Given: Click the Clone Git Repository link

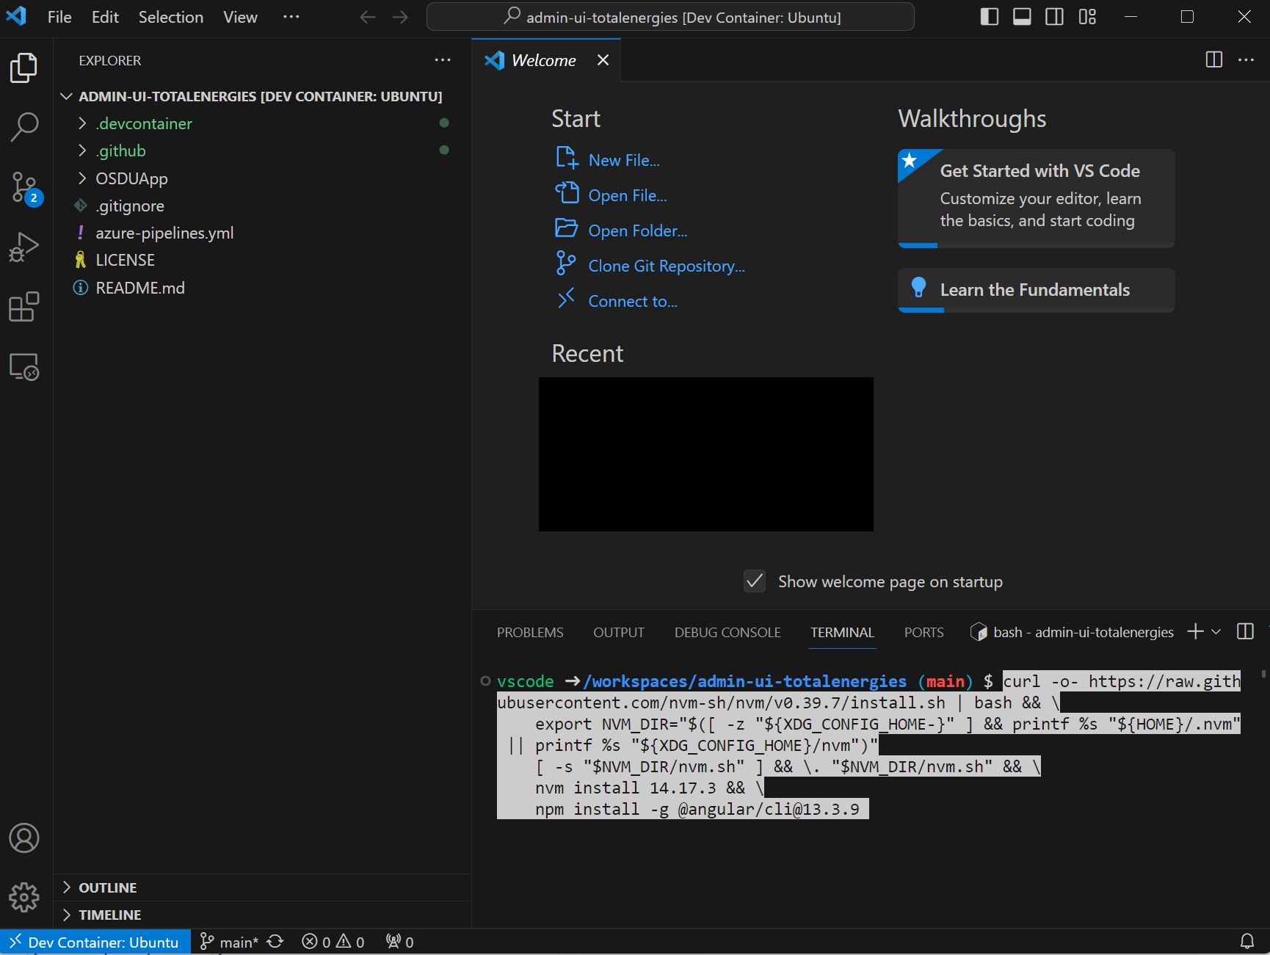Looking at the screenshot, I should [664, 265].
